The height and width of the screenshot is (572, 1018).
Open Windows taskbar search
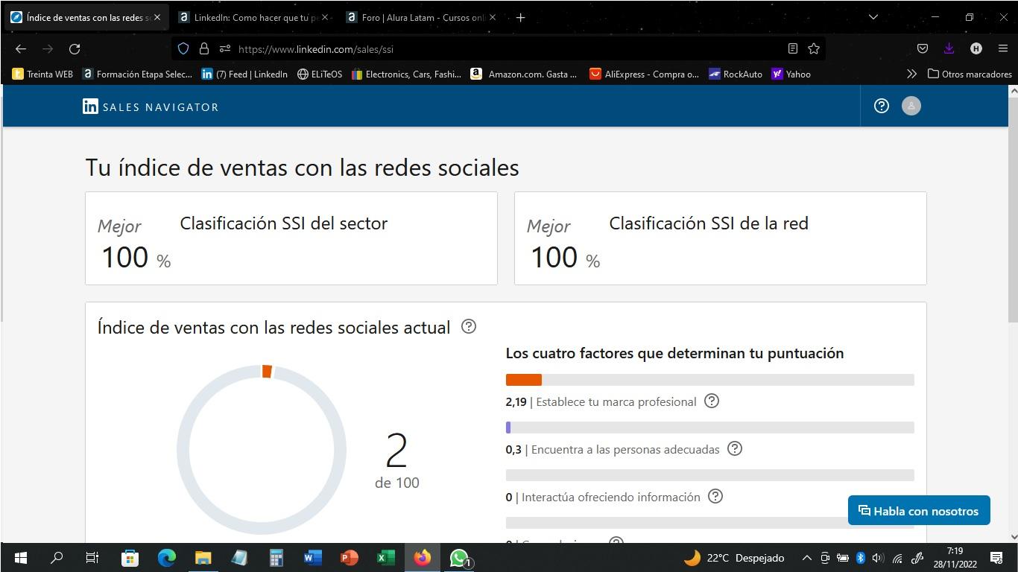click(57, 557)
